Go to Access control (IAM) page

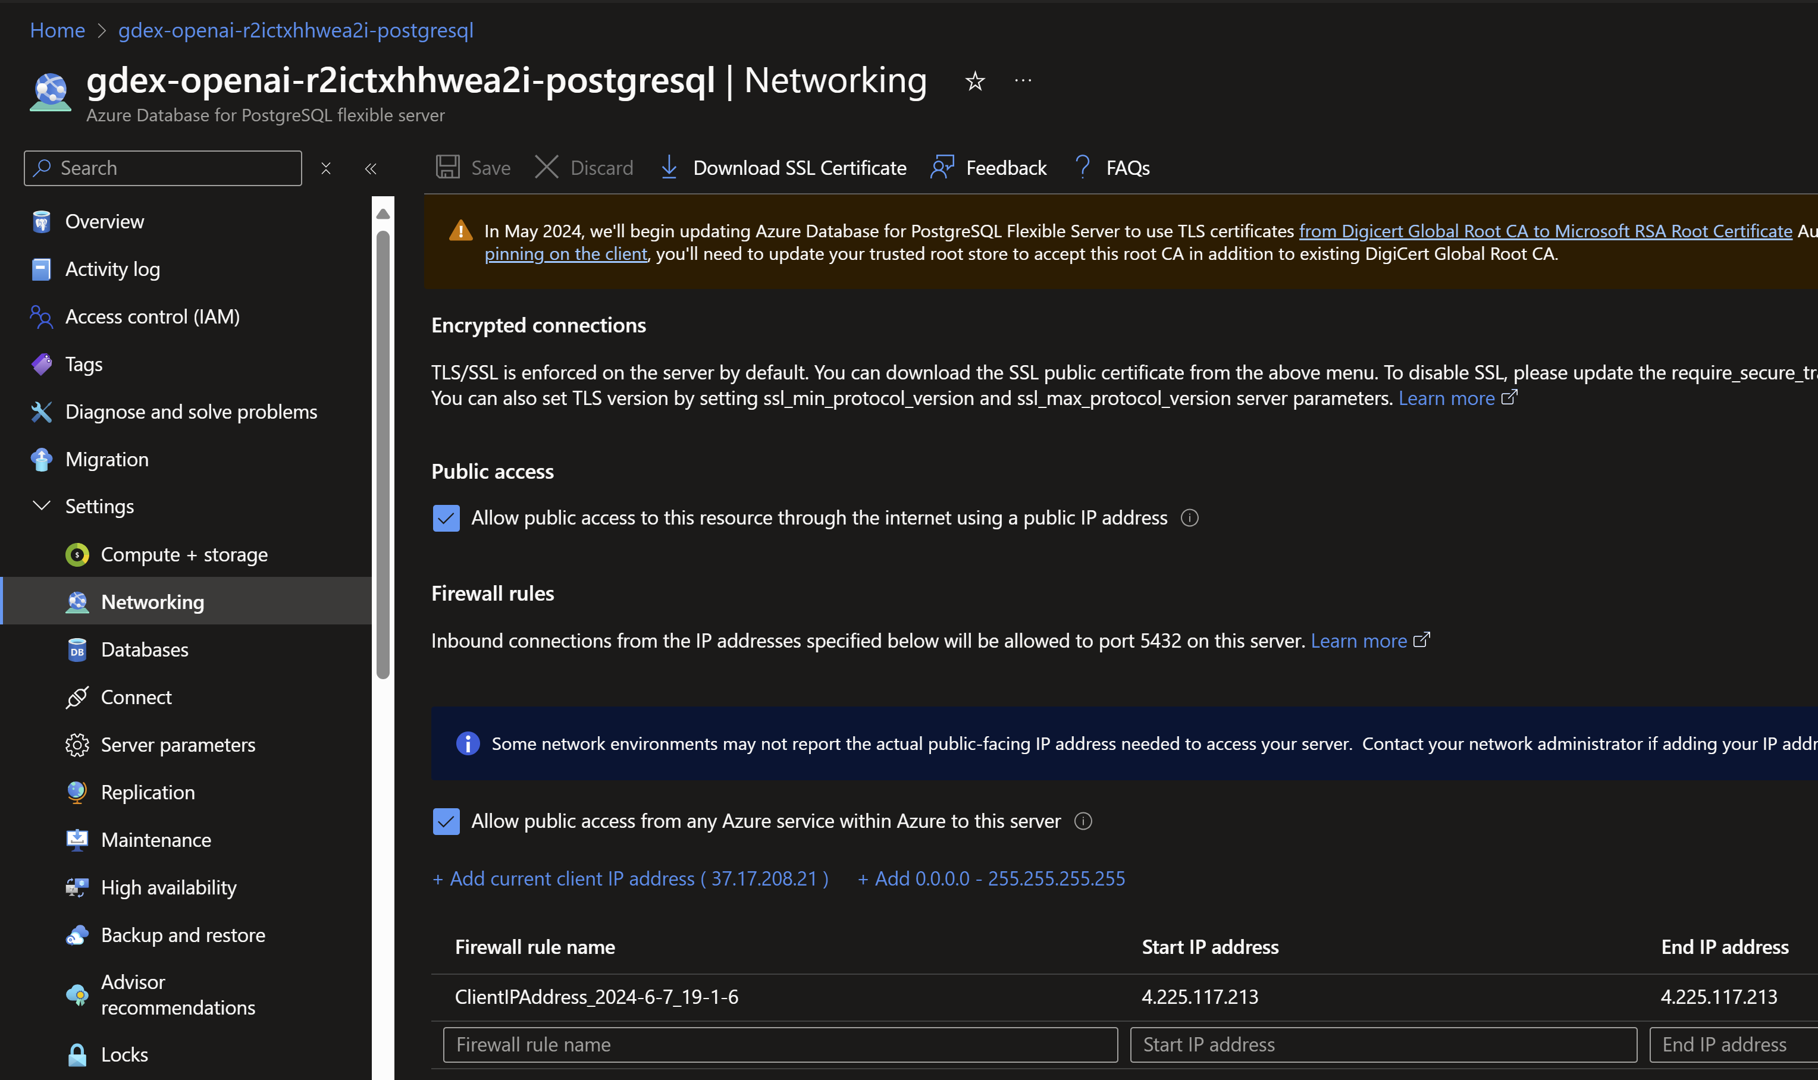pyautogui.click(x=152, y=316)
